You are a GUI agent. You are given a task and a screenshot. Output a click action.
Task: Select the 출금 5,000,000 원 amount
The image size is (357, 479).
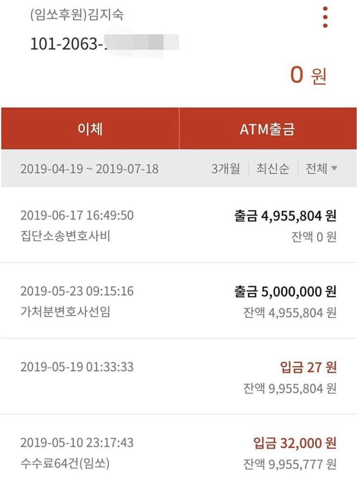click(x=285, y=292)
